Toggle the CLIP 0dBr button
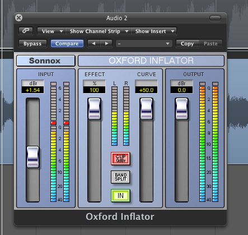Screen dimensions: 248x235 120,159
